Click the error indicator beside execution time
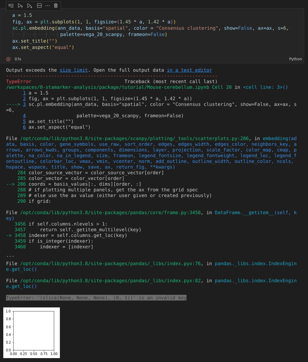 click(x=8, y=59)
